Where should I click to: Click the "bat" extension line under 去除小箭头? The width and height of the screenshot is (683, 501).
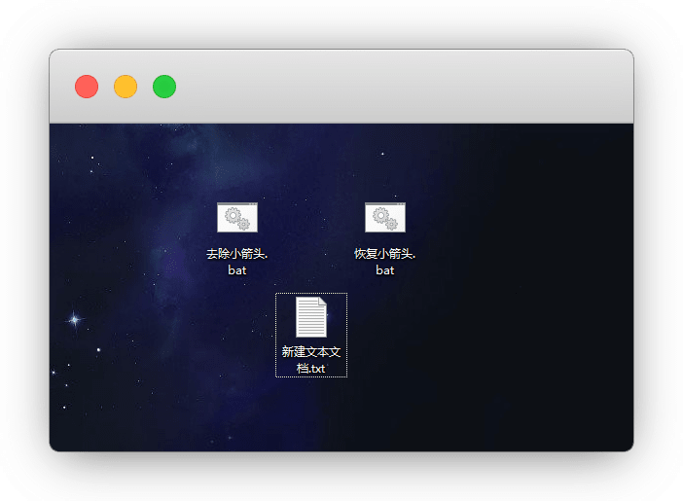(x=236, y=270)
